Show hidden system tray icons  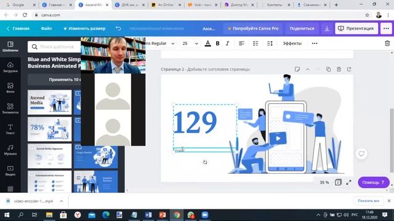(x=318, y=215)
